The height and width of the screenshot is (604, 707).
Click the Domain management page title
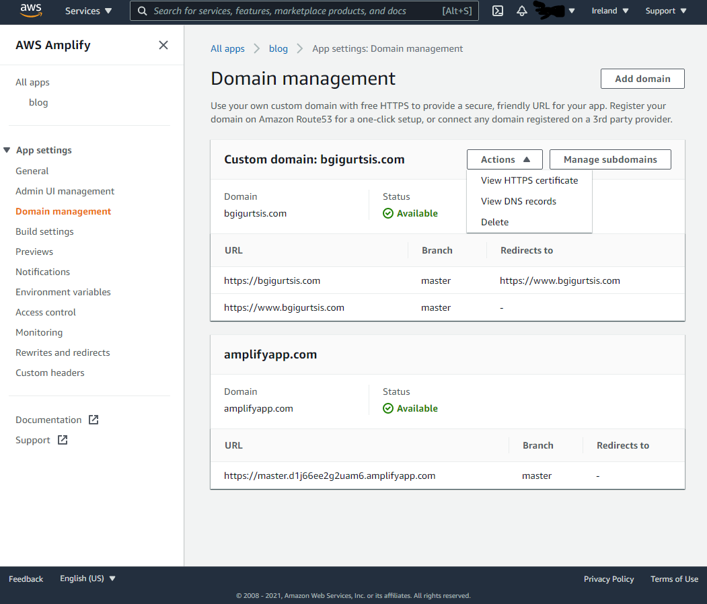click(x=303, y=79)
